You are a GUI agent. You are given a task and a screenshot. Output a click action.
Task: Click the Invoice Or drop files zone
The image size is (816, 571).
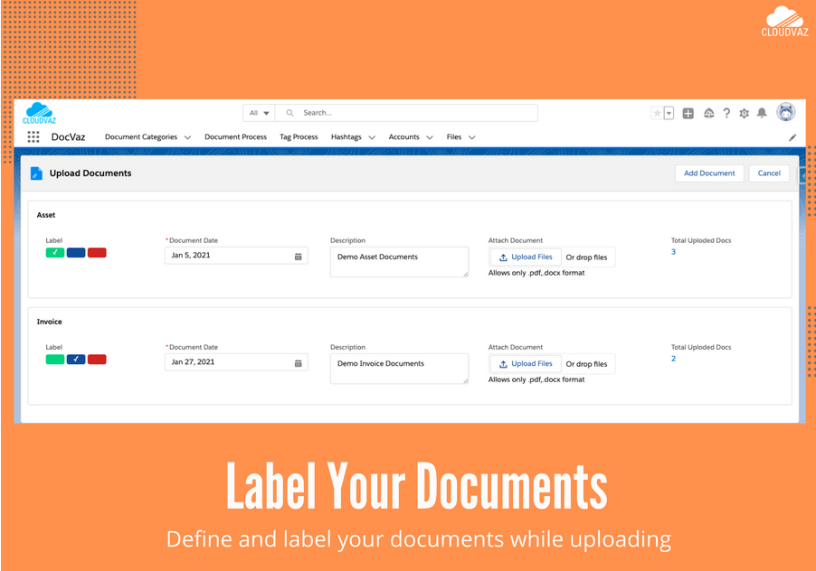coord(586,364)
